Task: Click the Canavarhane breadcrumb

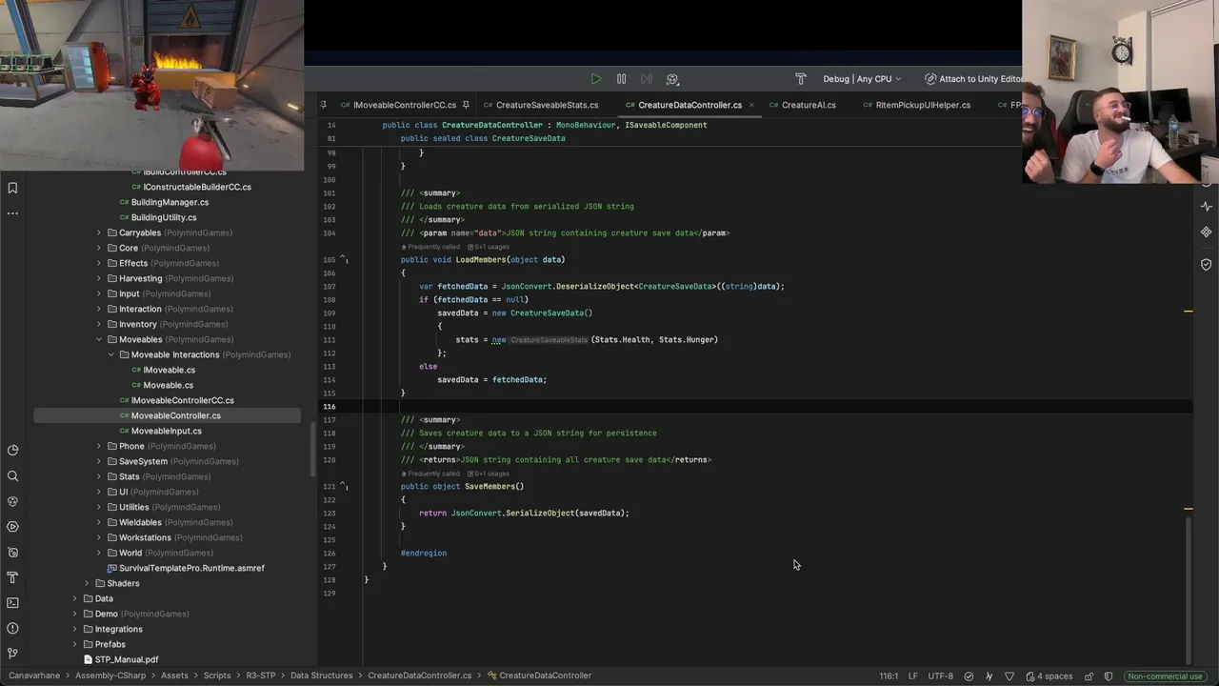Action: tap(33, 676)
